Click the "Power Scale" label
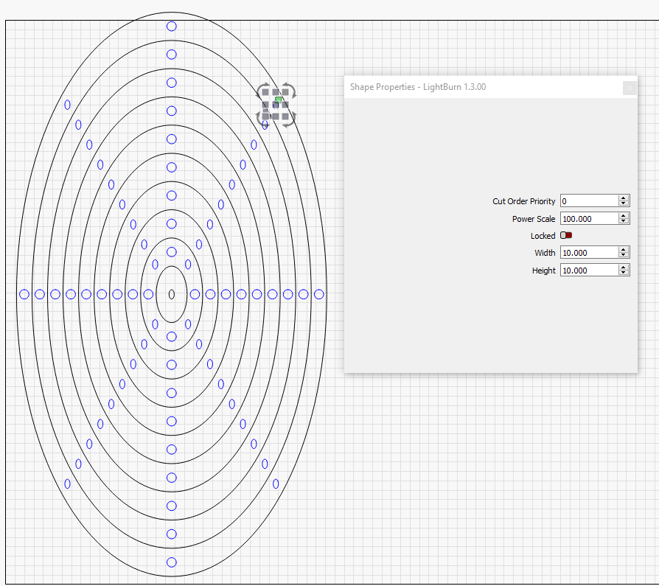This screenshot has height=586, width=659. click(x=534, y=219)
